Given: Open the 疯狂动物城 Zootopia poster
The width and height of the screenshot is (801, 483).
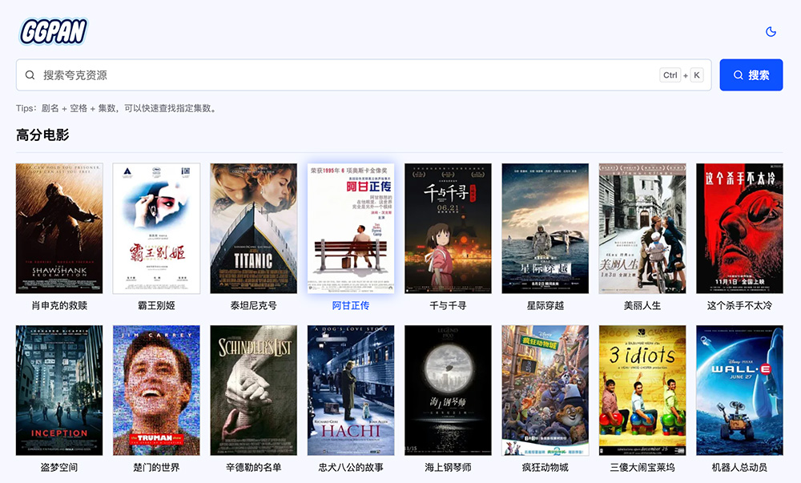Looking at the screenshot, I should point(545,390).
